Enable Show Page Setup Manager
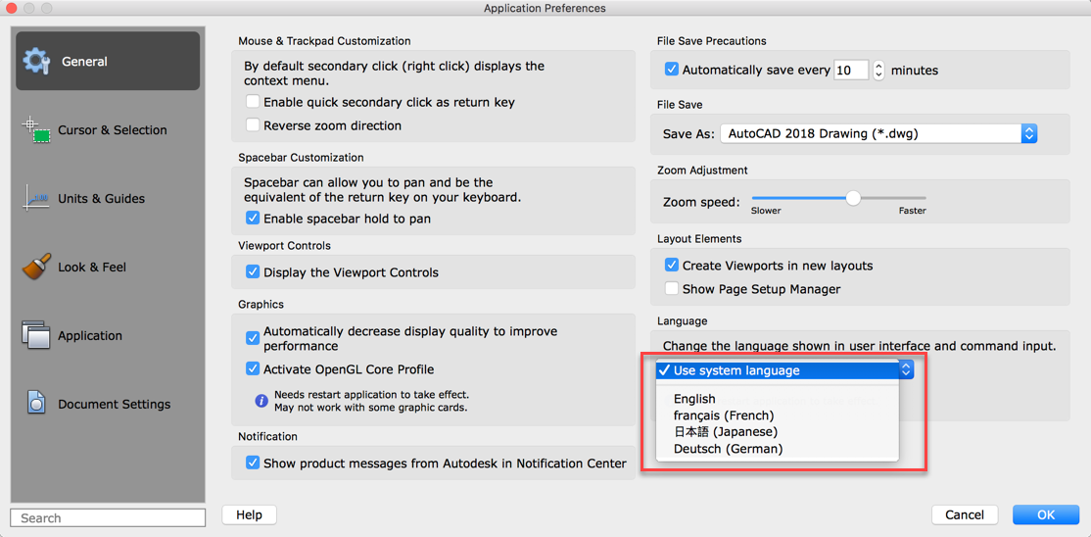1091x537 pixels. pyautogui.click(x=672, y=289)
